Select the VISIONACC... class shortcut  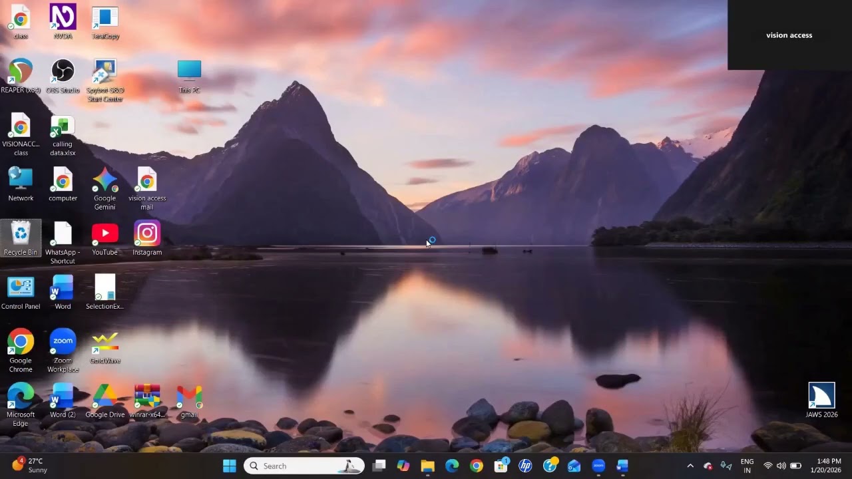[21, 135]
